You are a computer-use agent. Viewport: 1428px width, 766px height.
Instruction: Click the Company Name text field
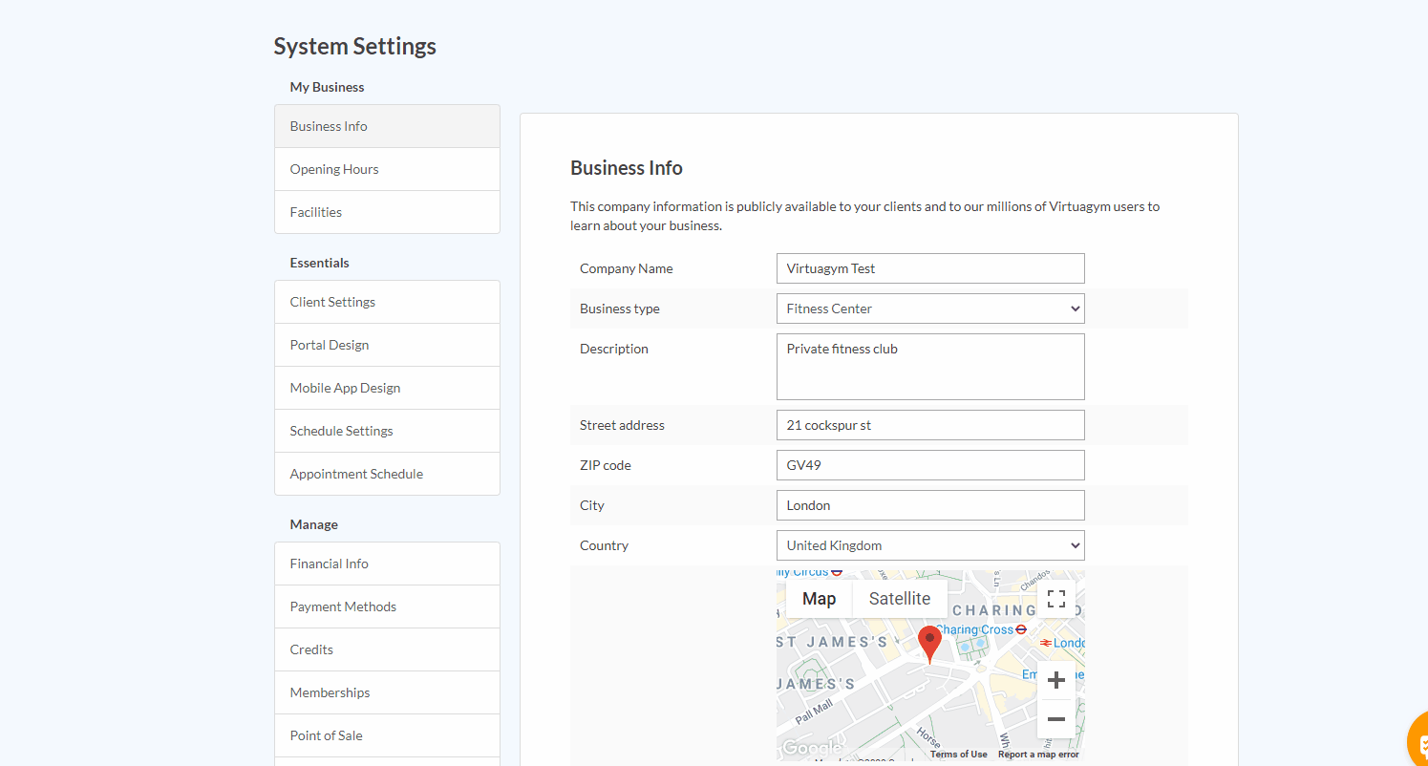pos(930,268)
